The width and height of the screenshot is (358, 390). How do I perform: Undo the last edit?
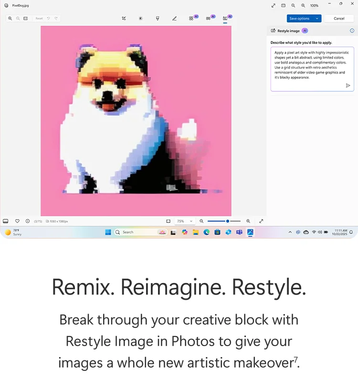point(48,19)
